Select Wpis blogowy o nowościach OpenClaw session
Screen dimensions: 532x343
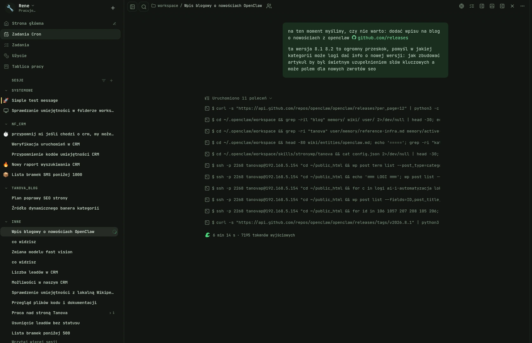[59, 232]
